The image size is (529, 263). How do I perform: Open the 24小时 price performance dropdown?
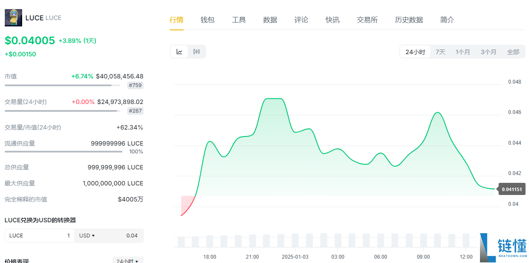(128, 261)
